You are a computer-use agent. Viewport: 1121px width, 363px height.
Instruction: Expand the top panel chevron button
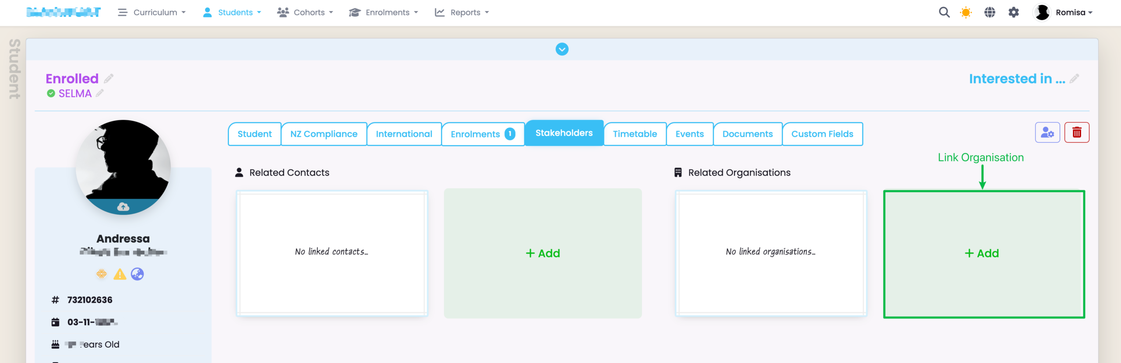pos(562,49)
